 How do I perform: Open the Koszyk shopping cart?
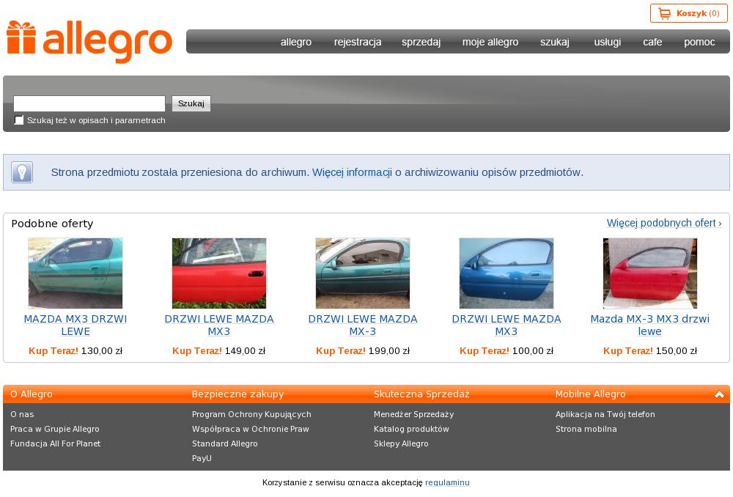coord(688,13)
